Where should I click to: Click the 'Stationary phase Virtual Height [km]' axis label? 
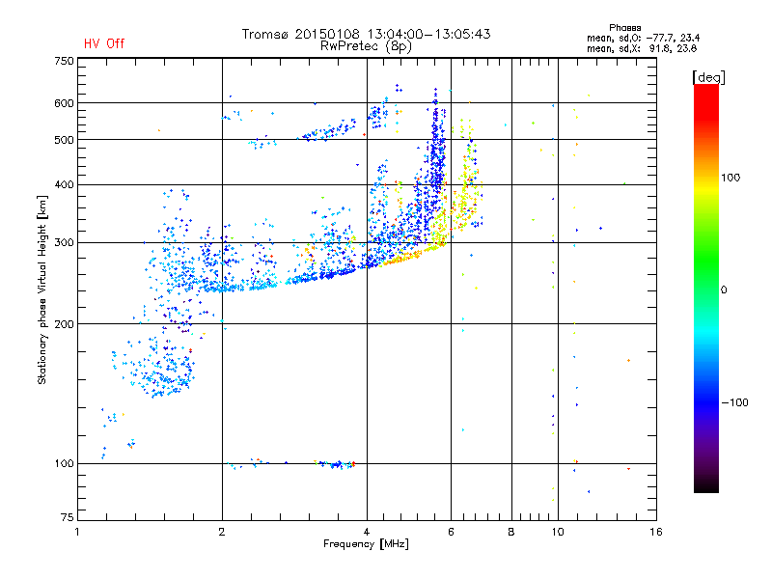[x=42, y=290]
